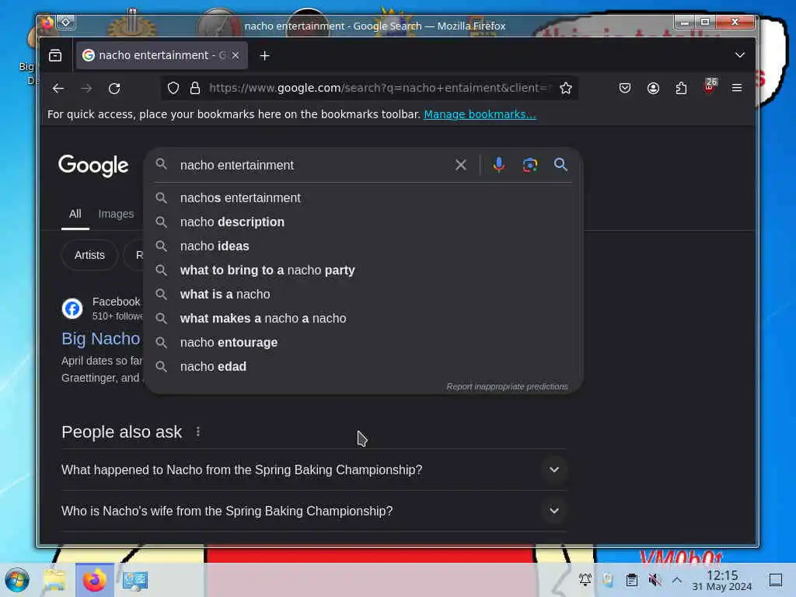This screenshot has width=796, height=597.
Task: Open Save to Pocket icon
Action: pos(625,89)
